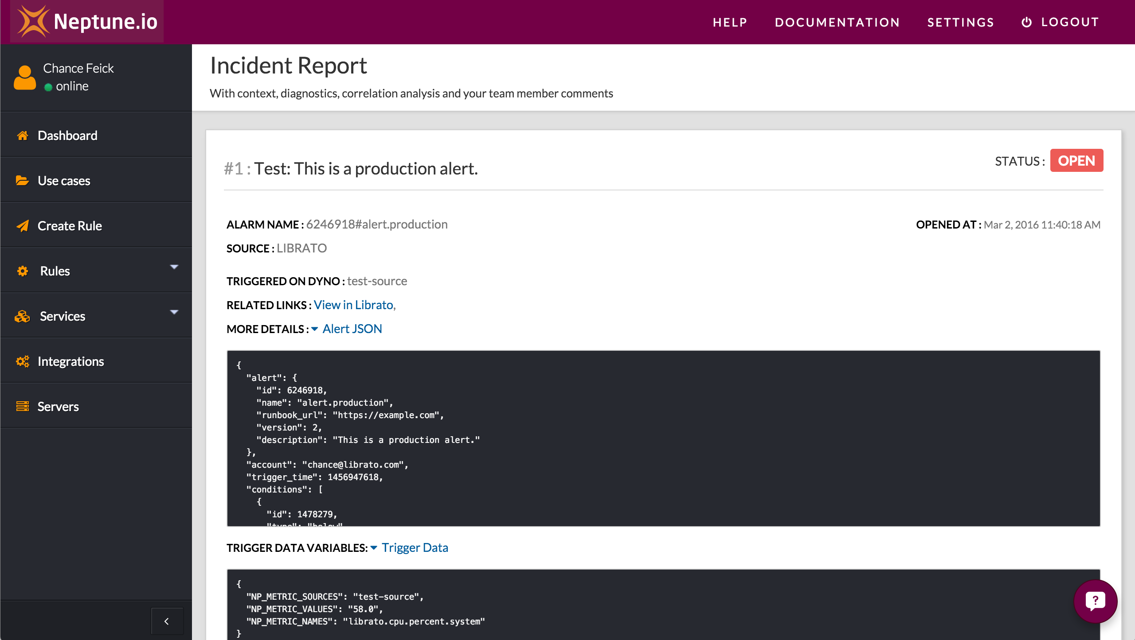Expand the Rules submenu arrow
Screen dimensions: 1135x640
click(174, 267)
